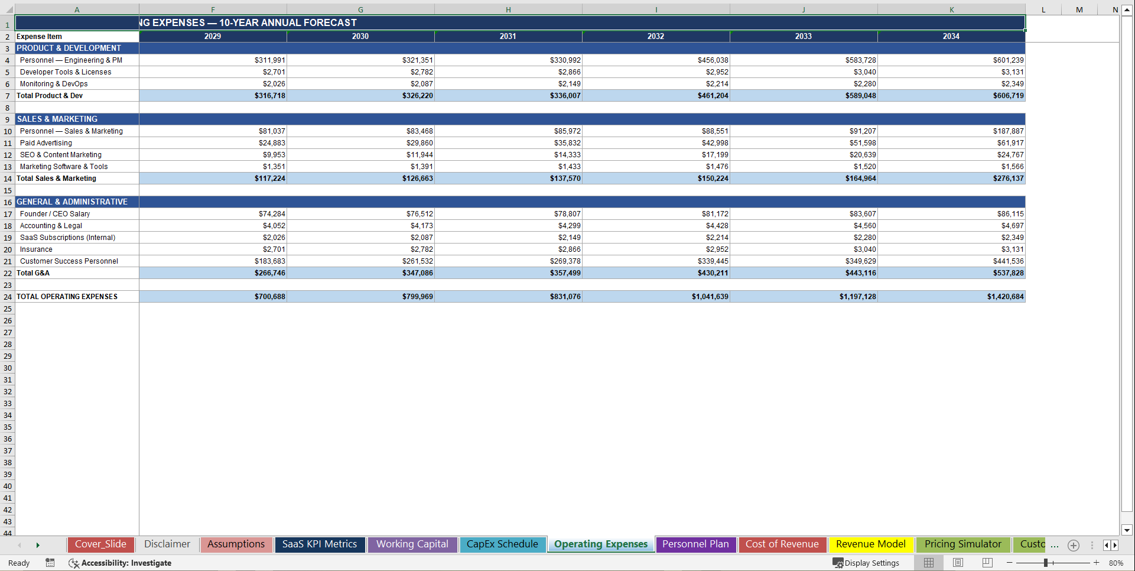This screenshot has height=571, width=1135.
Task: Open Page Break Preview icon
Action: 986,563
